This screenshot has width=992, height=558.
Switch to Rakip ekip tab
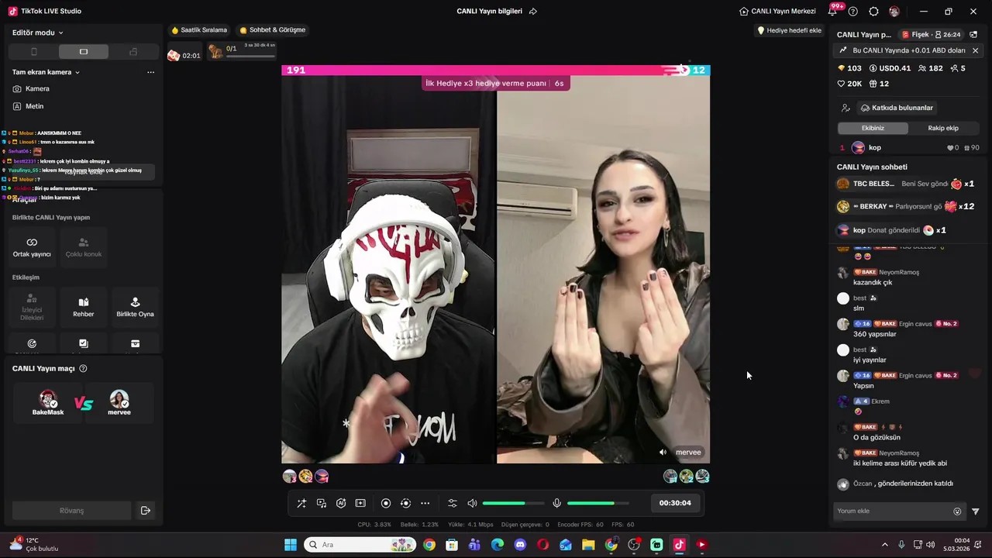coord(943,128)
